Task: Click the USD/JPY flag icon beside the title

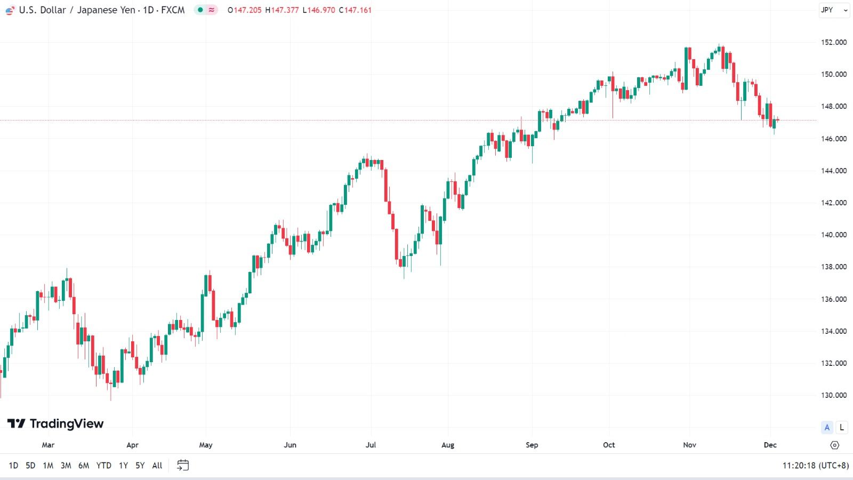Action: pyautogui.click(x=10, y=10)
